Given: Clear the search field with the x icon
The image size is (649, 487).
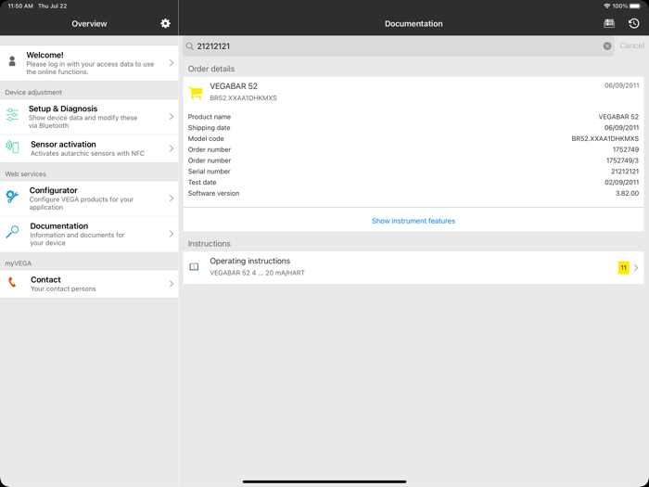Looking at the screenshot, I should [606, 46].
